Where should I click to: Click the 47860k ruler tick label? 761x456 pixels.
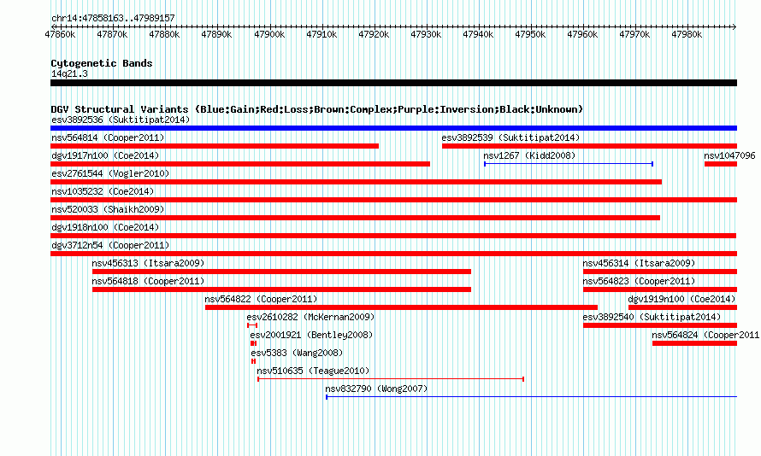pos(60,35)
